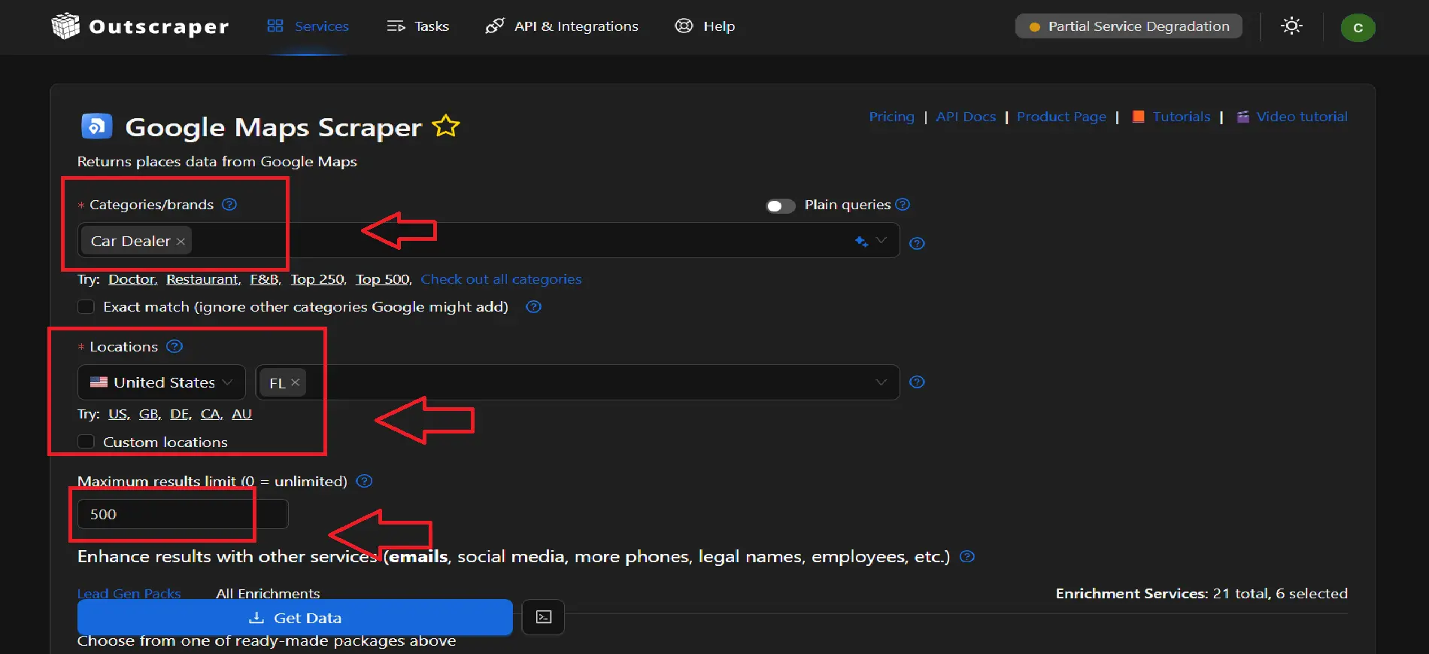Image resolution: width=1429 pixels, height=654 pixels.
Task: Click the Outscraper logo
Action: point(140,26)
